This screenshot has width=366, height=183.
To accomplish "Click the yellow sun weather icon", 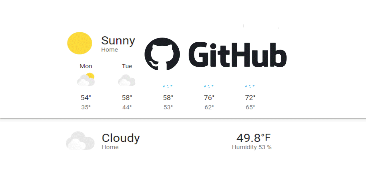I will point(79,43).
